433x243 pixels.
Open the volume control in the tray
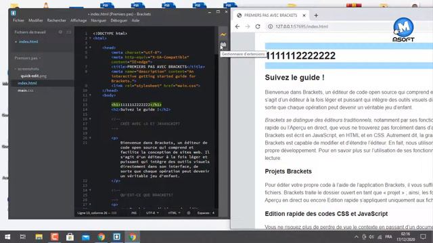(x=371, y=237)
